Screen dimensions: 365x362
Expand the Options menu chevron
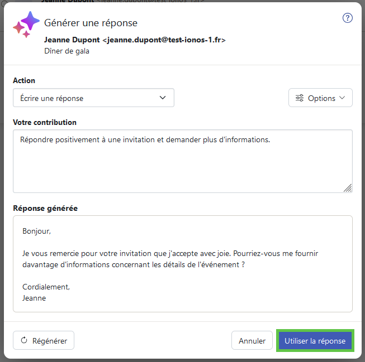[x=342, y=98]
